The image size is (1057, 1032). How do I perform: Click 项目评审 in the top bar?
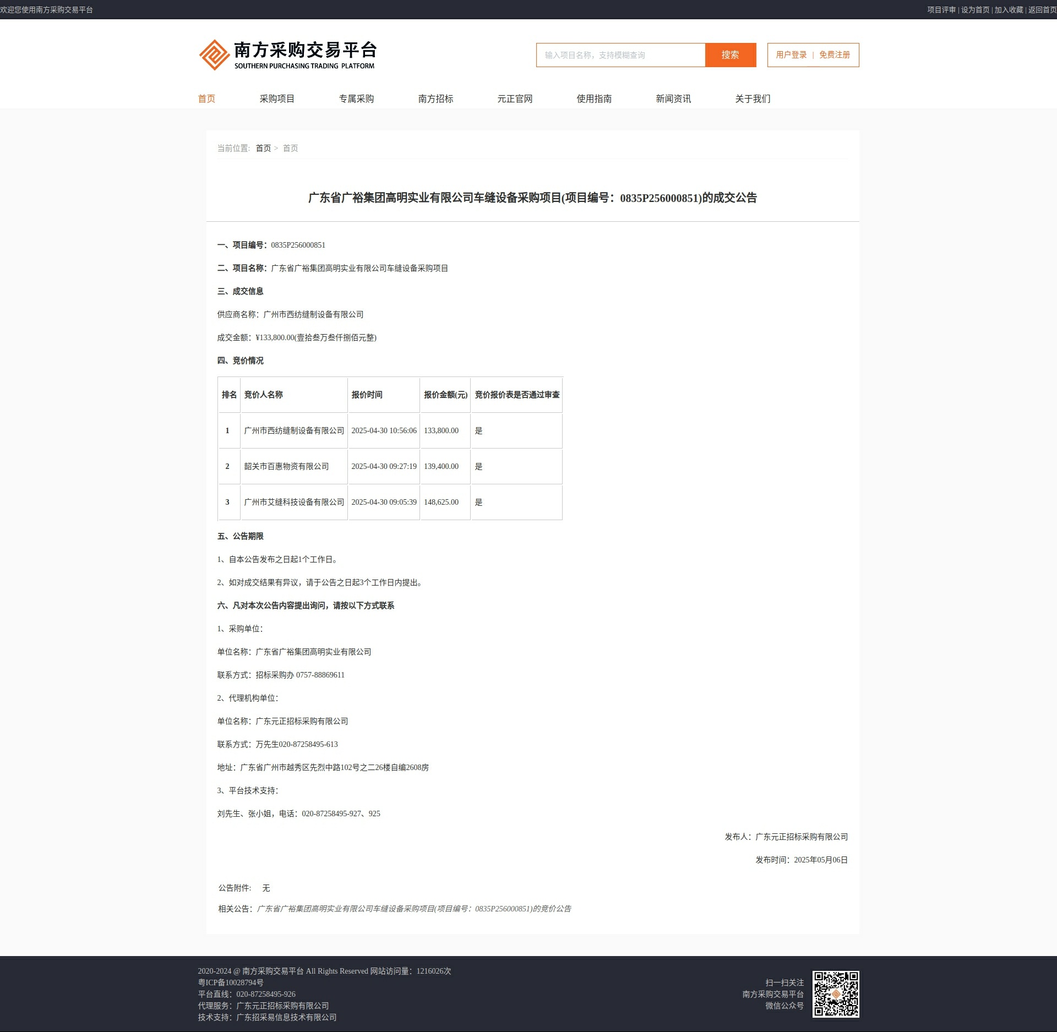tap(941, 10)
